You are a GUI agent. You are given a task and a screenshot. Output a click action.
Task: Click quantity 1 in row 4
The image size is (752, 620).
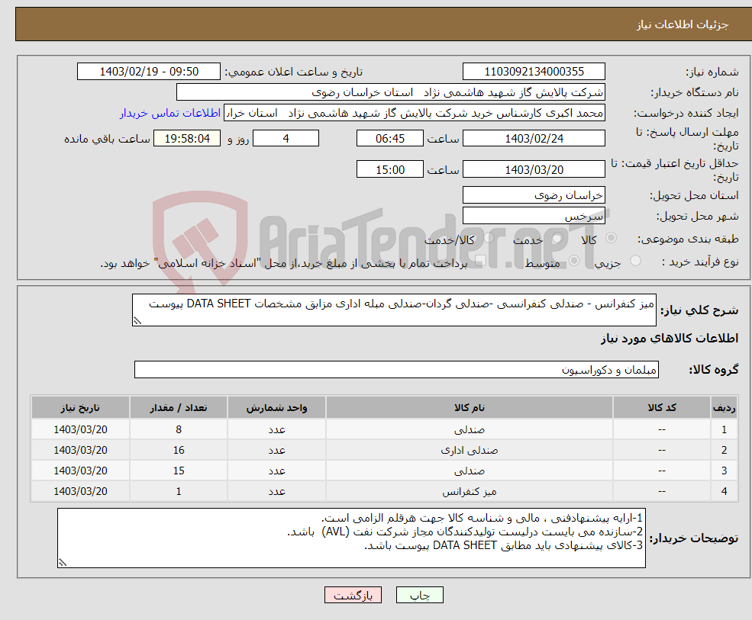click(179, 492)
